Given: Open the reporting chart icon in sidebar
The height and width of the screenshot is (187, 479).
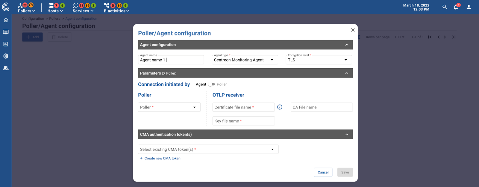Looking at the screenshot, I should [x=6, y=44].
